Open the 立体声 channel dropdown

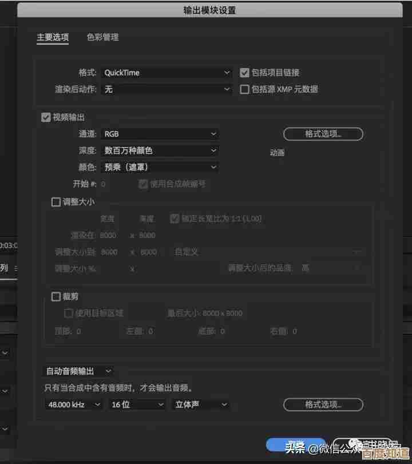point(200,404)
